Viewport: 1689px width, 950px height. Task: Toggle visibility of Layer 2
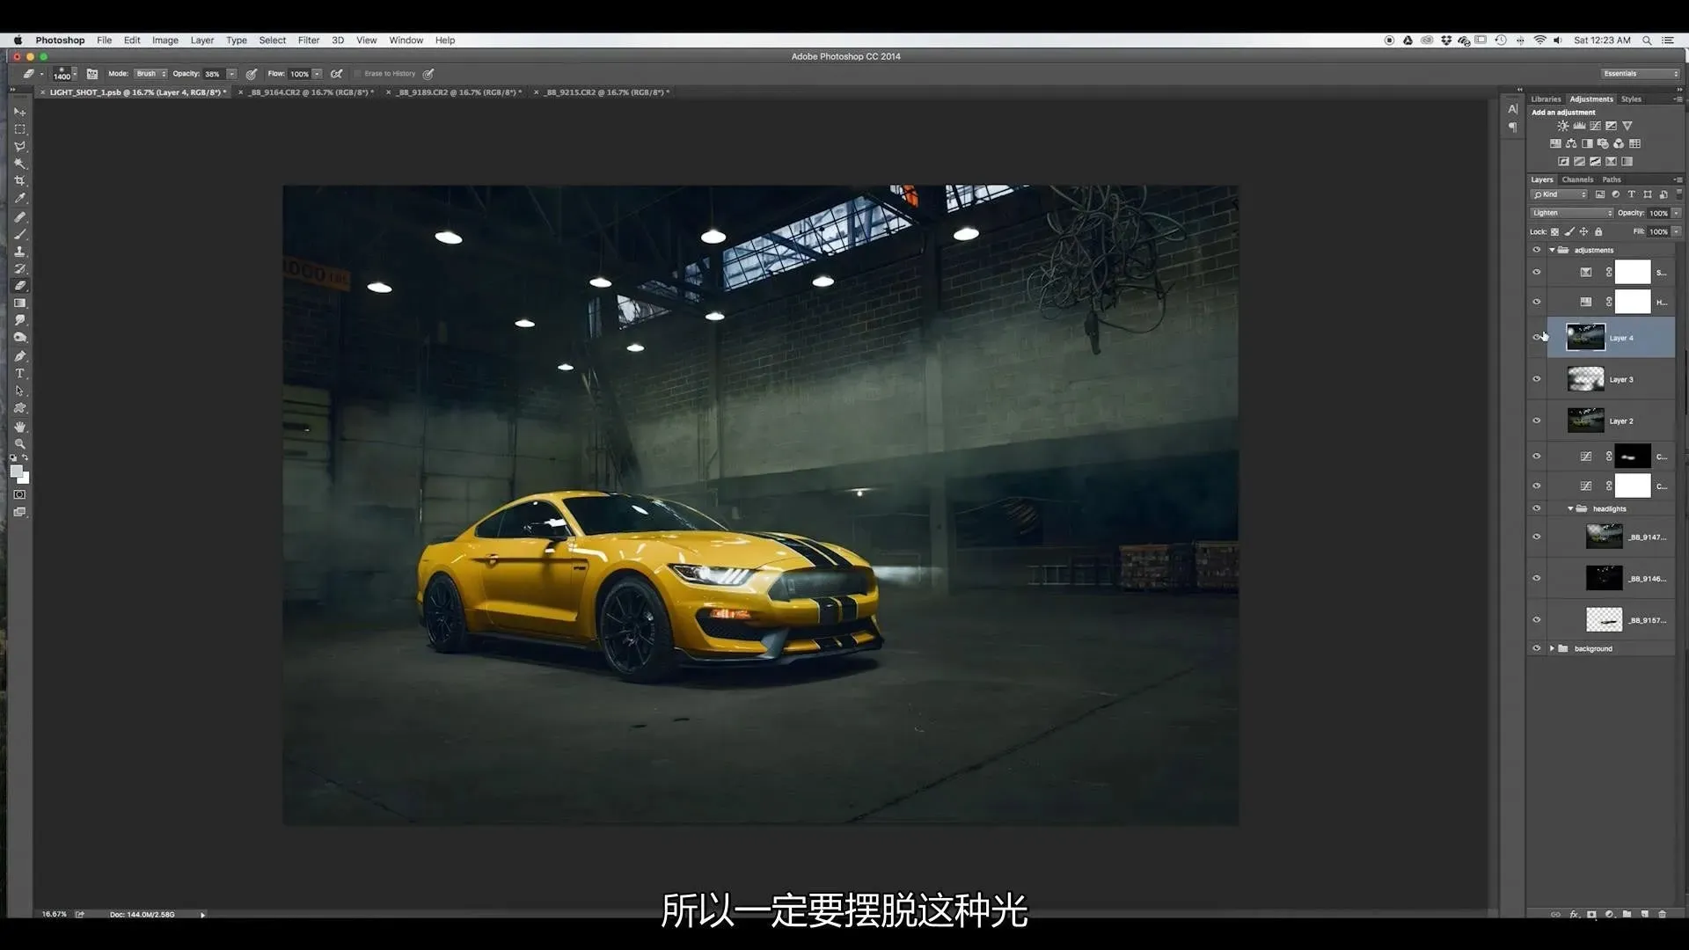[x=1537, y=420]
